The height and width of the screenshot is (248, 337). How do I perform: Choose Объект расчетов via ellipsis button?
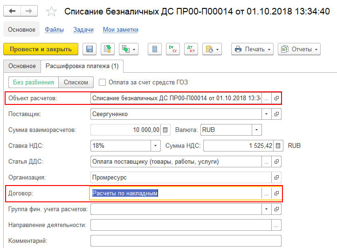(267, 98)
